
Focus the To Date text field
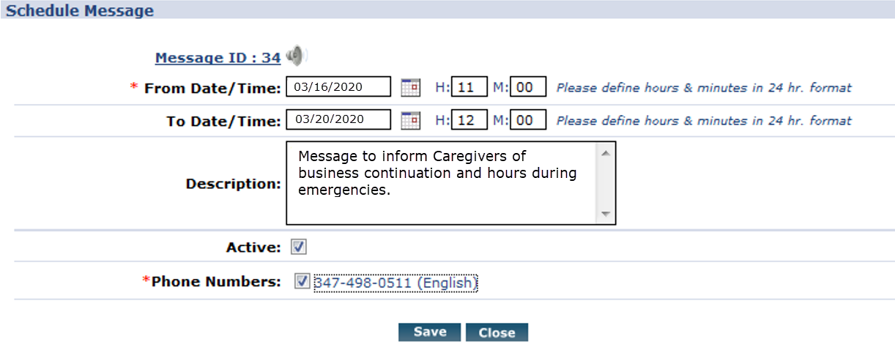(338, 119)
